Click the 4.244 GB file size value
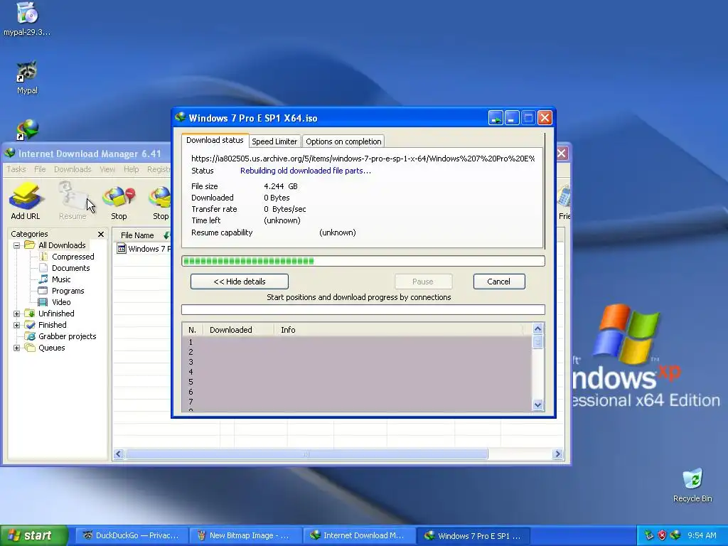728x546 pixels. pos(281,186)
